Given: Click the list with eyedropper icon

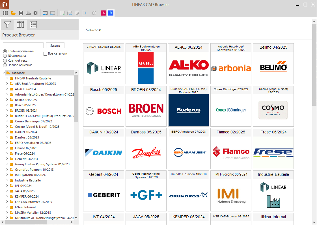Looking at the screenshot, I should [77, 13].
